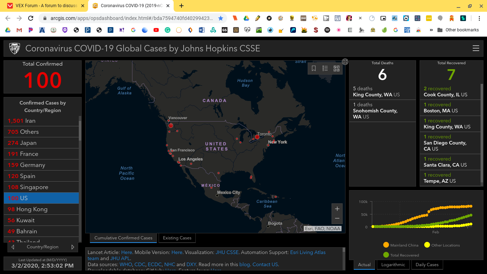Open the JHU CSSE visualization link

click(227, 252)
